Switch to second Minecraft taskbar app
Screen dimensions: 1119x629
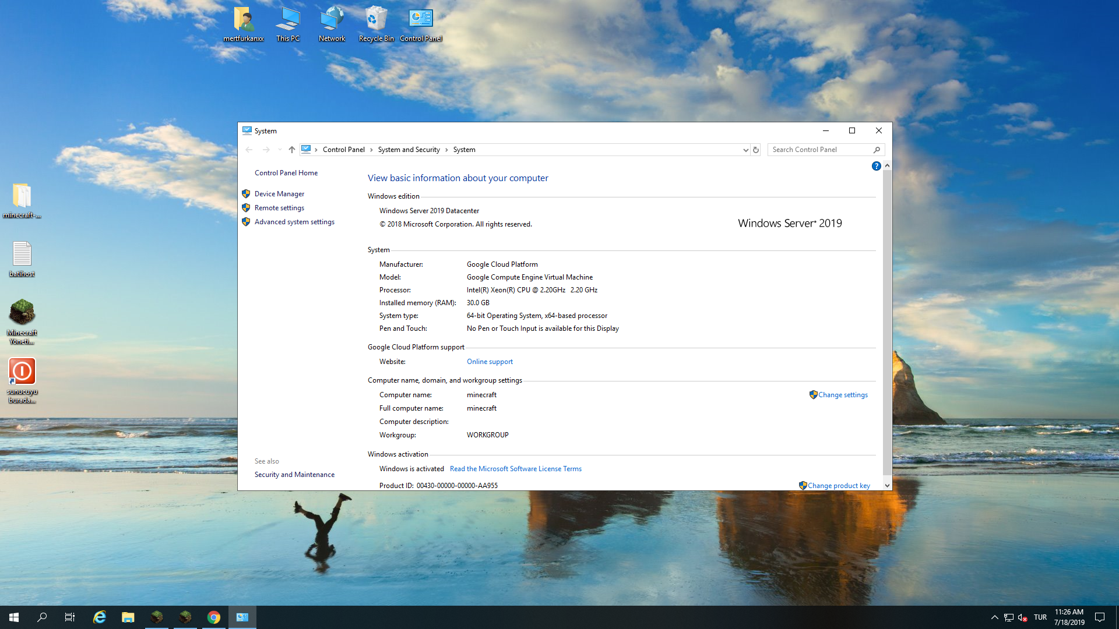185,617
